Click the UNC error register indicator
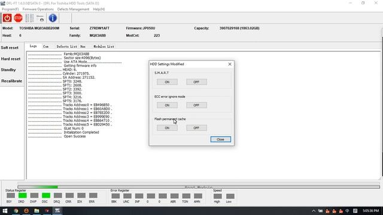The image size is (383, 215). 127,196
